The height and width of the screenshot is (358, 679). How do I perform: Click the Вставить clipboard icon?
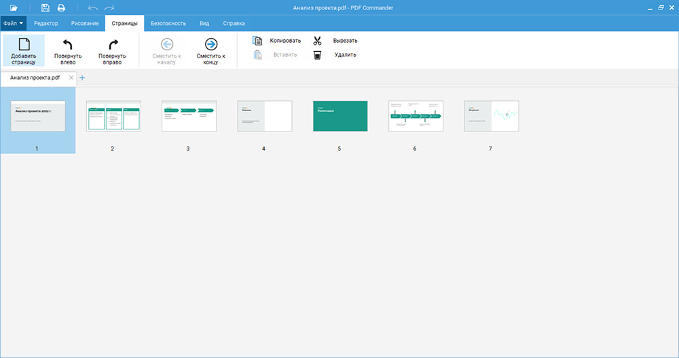(x=257, y=55)
